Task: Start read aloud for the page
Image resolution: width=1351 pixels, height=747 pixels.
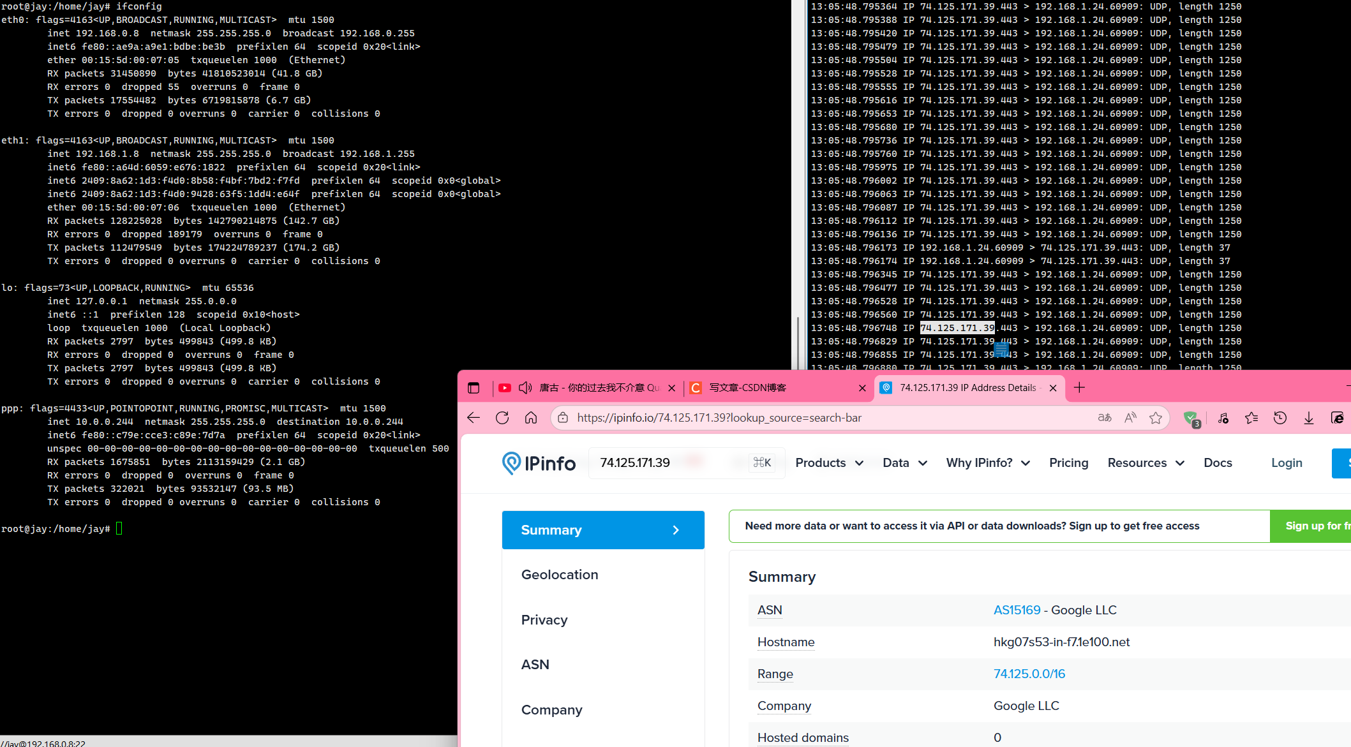Action: [x=1130, y=417]
